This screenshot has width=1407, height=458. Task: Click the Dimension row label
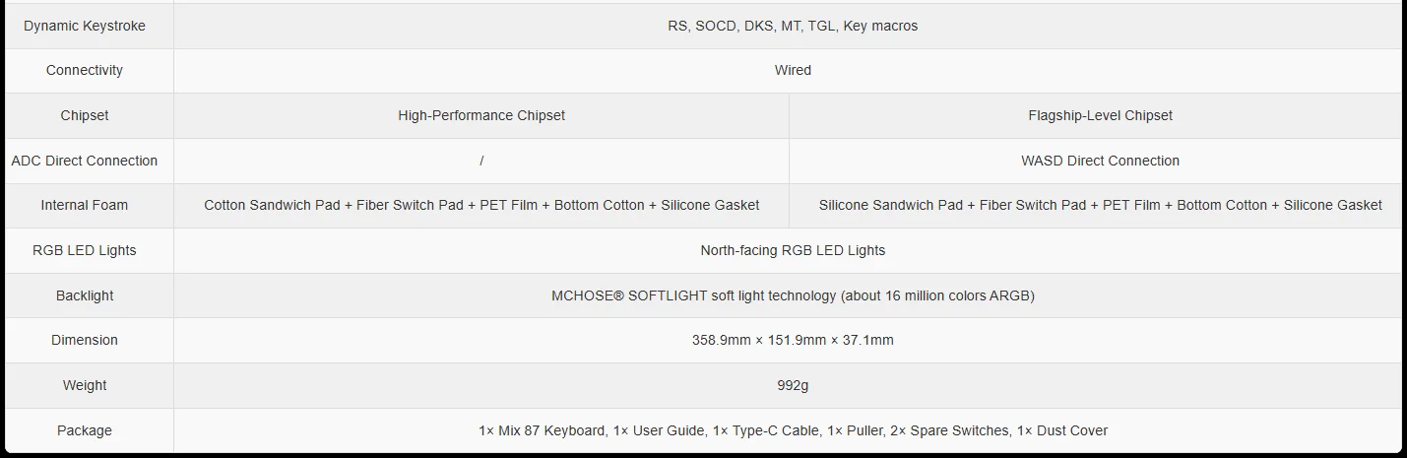(x=85, y=340)
